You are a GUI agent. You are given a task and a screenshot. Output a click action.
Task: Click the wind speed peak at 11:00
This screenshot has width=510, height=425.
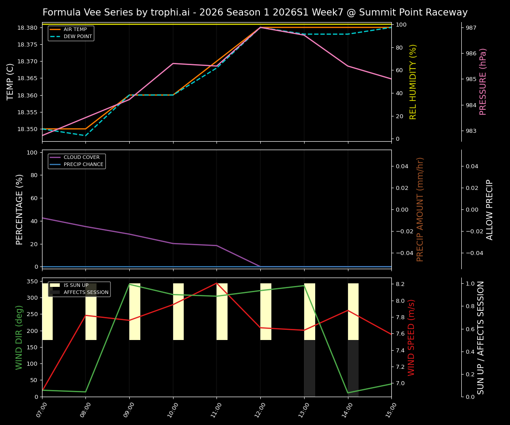coord(216,284)
